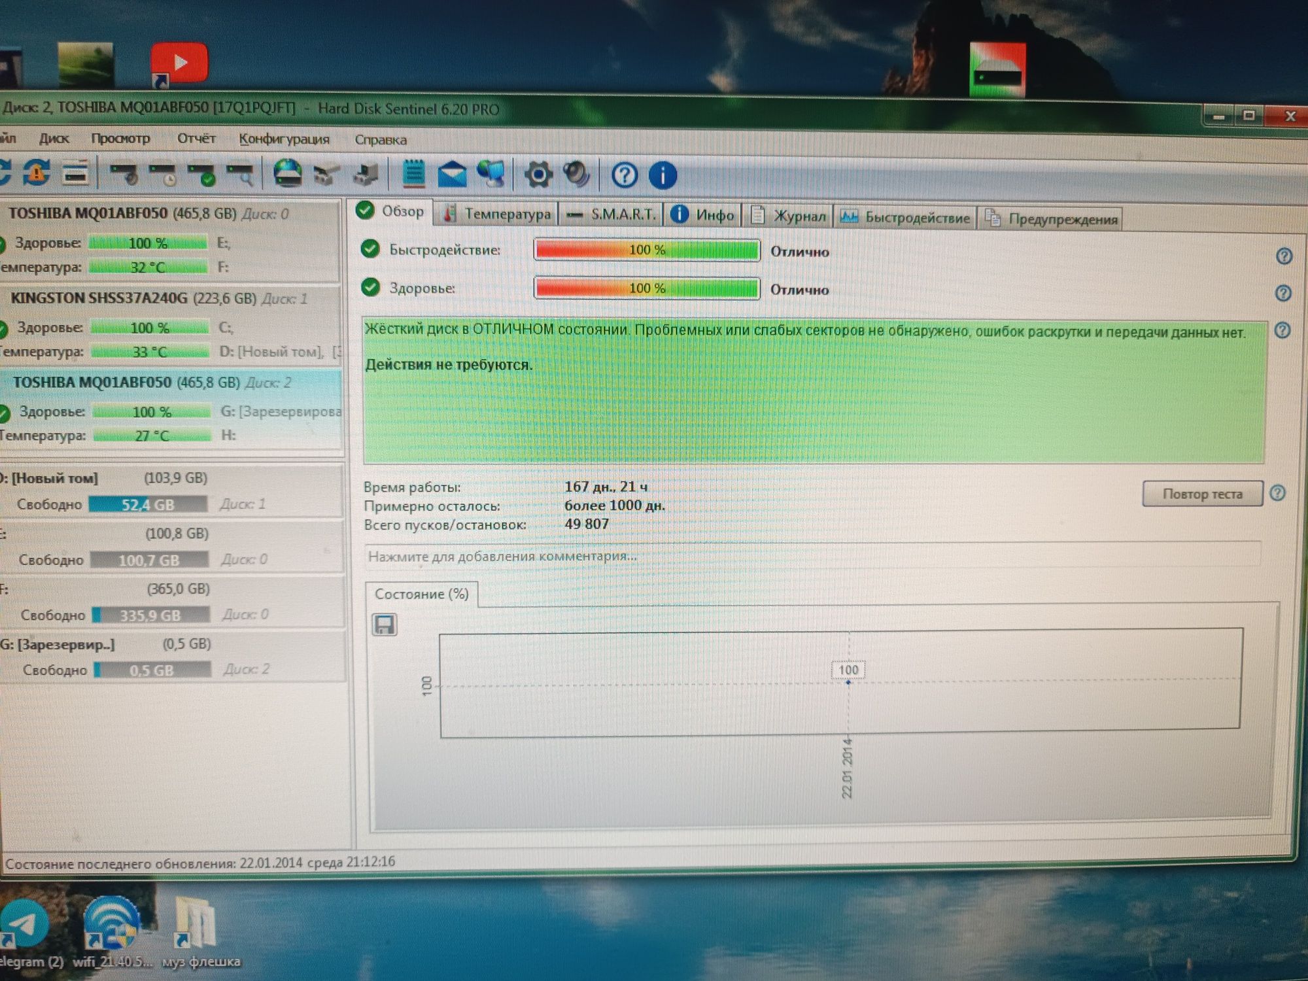Click the disk list panel toolbar icon
The width and height of the screenshot is (1308, 981).
(76, 173)
